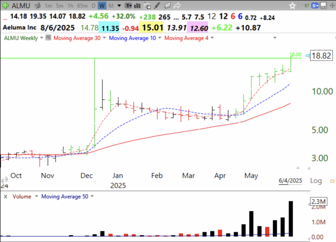Screen dimensions: 336x242
Task: Click the 6/4/2025 date link
Action: (x=290, y=180)
